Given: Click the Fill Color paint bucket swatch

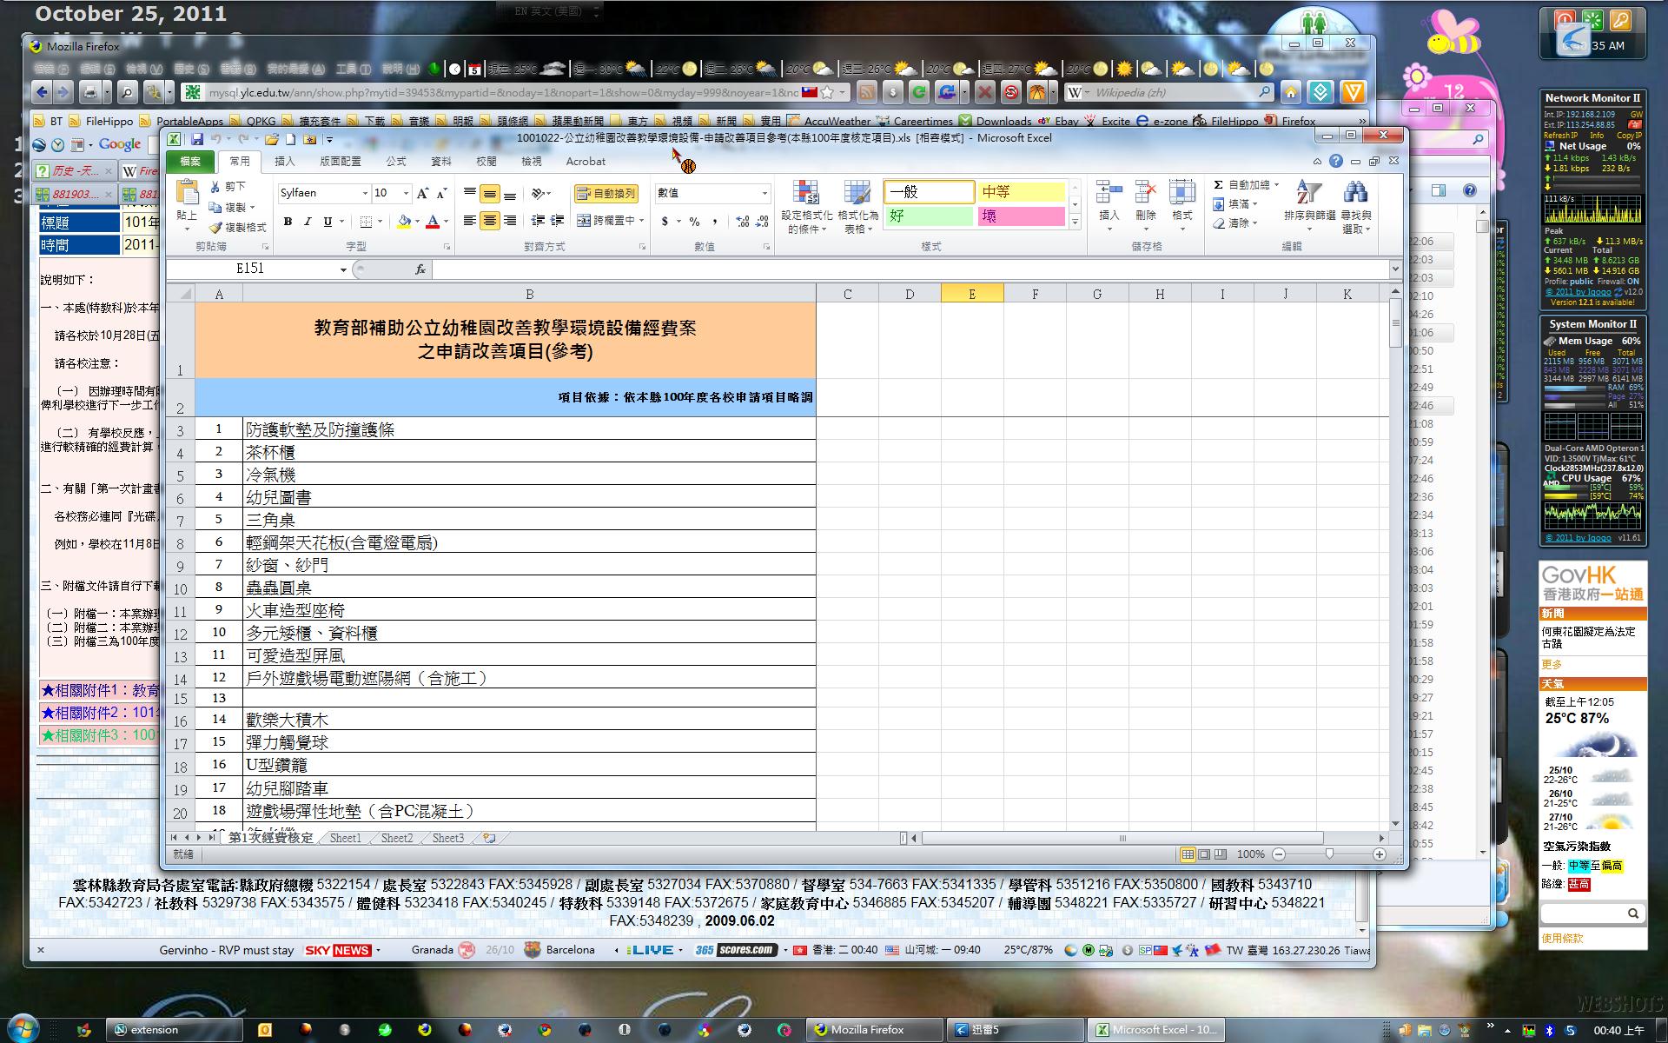Looking at the screenshot, I should click(x=404, y=223).
